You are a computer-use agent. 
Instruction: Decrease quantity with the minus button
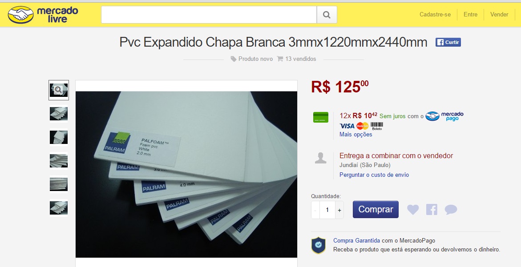(315, 210)
